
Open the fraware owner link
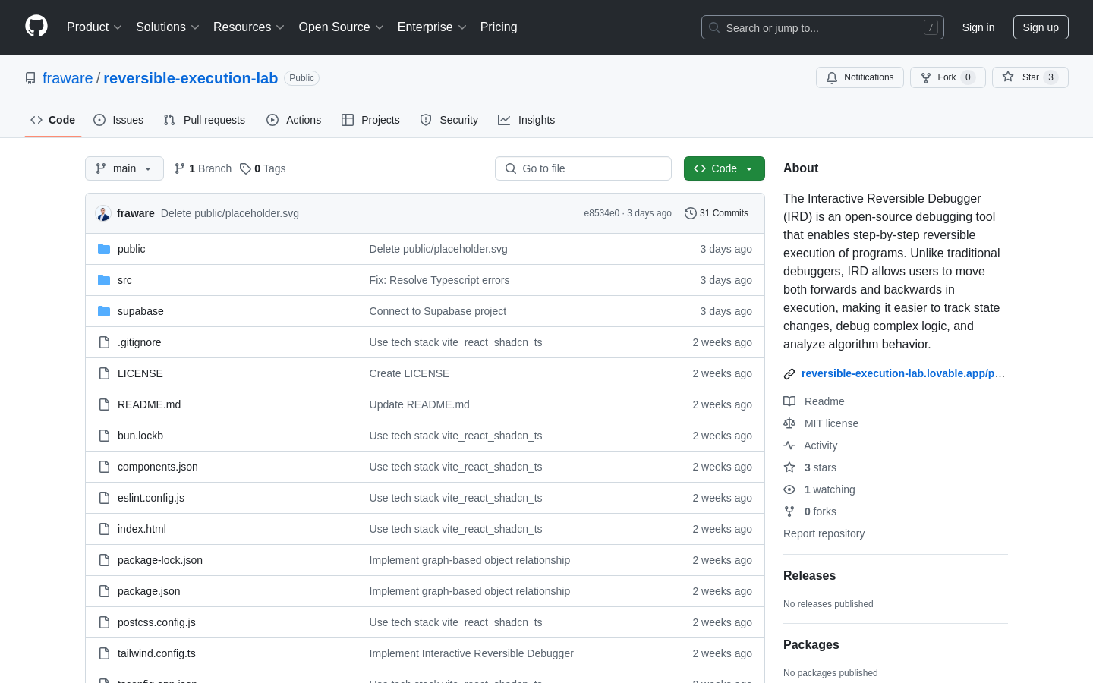click(68, 78)
